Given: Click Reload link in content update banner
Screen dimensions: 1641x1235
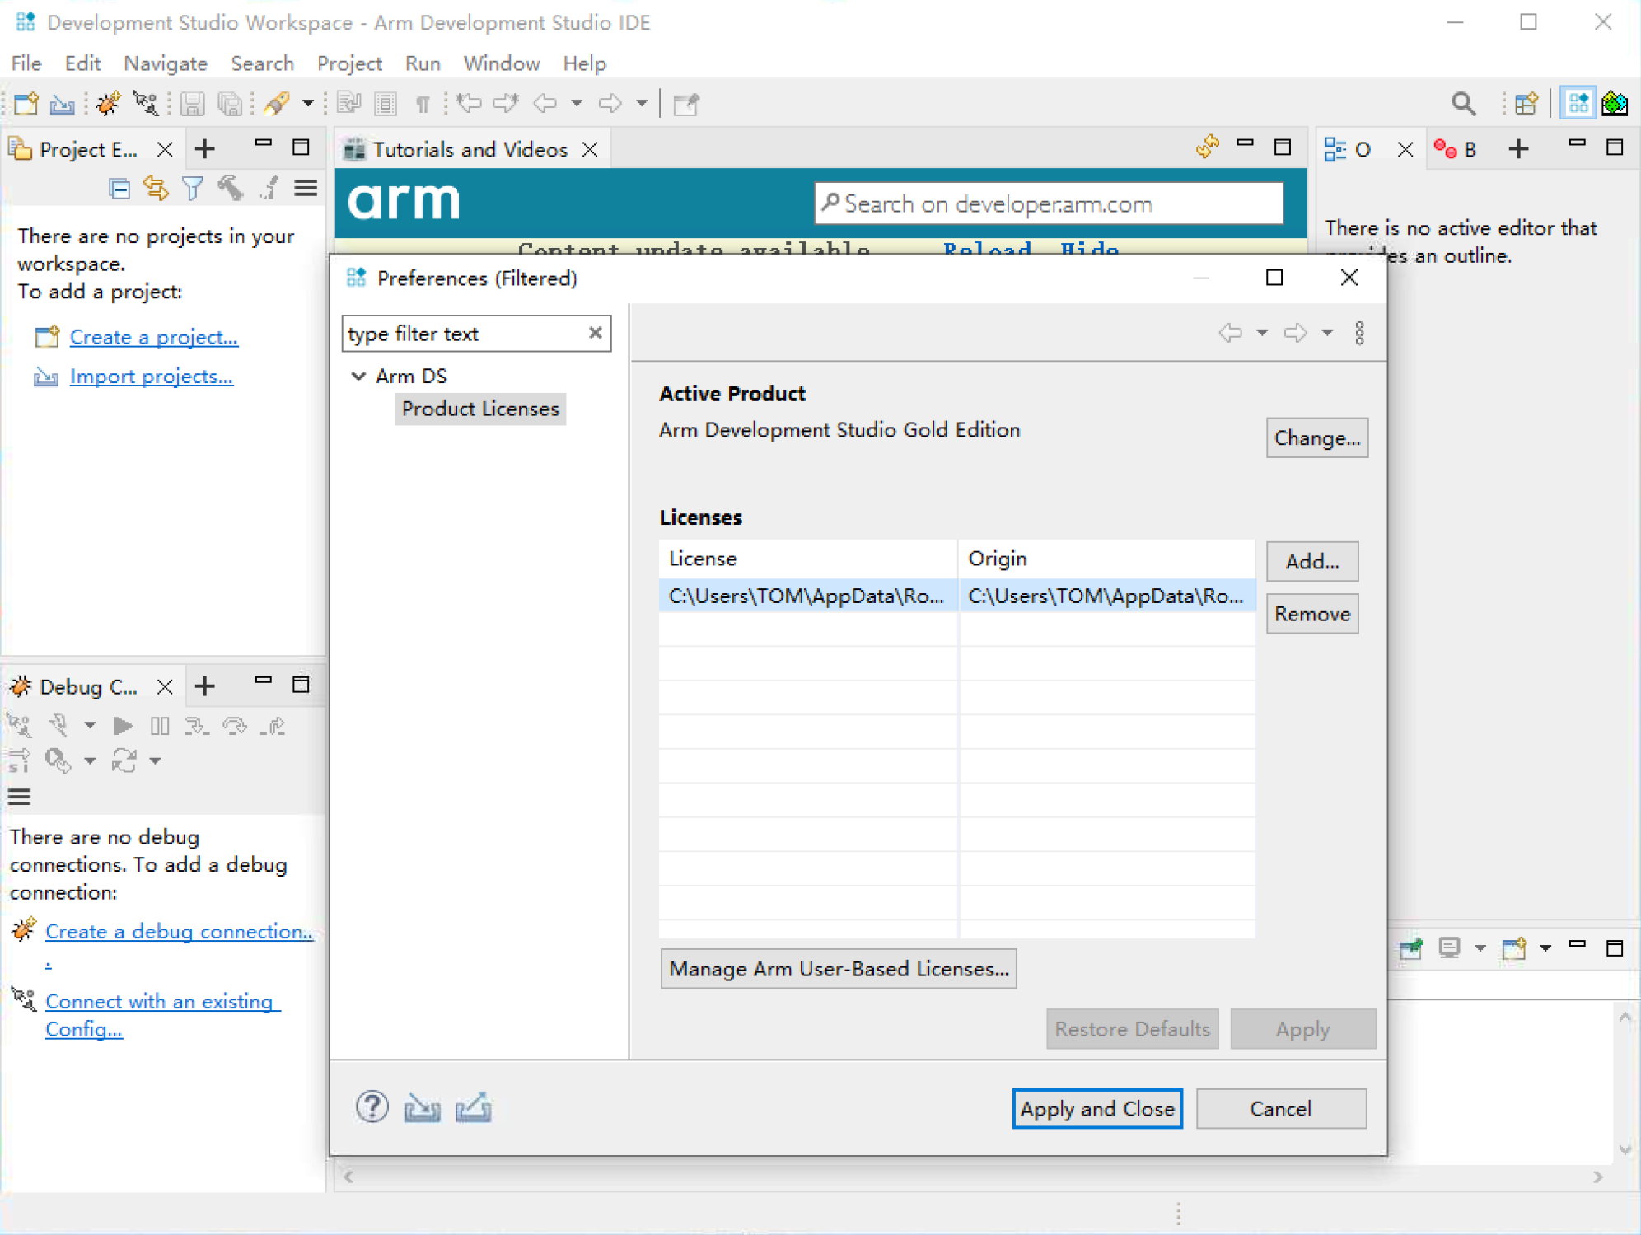Looking at the screenshot, I should 987,249.
